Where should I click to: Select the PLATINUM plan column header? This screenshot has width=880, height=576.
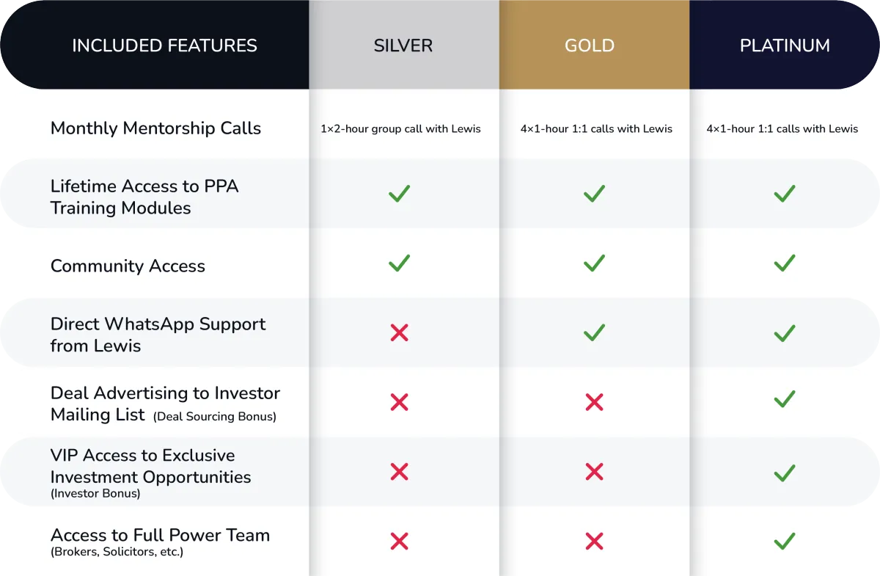point(785,45)
